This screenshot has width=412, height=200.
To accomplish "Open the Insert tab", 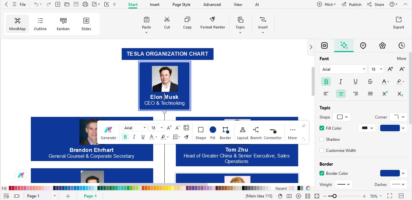I will (154, 5).
